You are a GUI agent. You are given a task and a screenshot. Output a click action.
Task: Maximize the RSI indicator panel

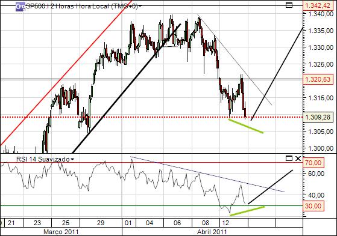click(289, 159)
